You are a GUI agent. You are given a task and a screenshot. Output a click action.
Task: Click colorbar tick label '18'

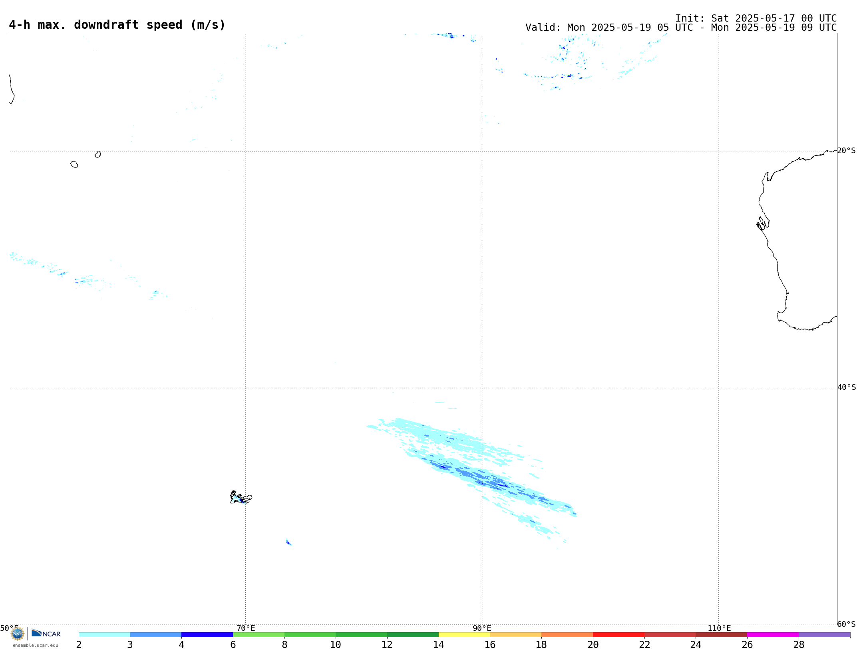pyautogui.click(x=541, y=645)
